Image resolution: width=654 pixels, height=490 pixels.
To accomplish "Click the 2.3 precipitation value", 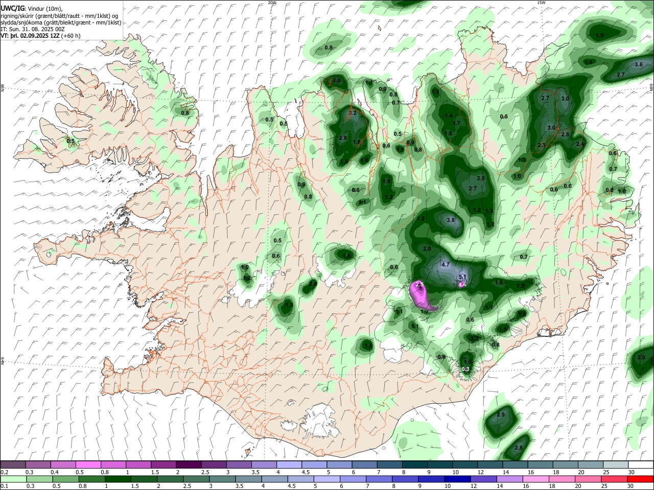I will pyautogui.click(x=542, y=145).
